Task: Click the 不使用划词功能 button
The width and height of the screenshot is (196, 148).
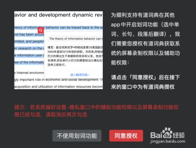Action: tap(77, 136)
